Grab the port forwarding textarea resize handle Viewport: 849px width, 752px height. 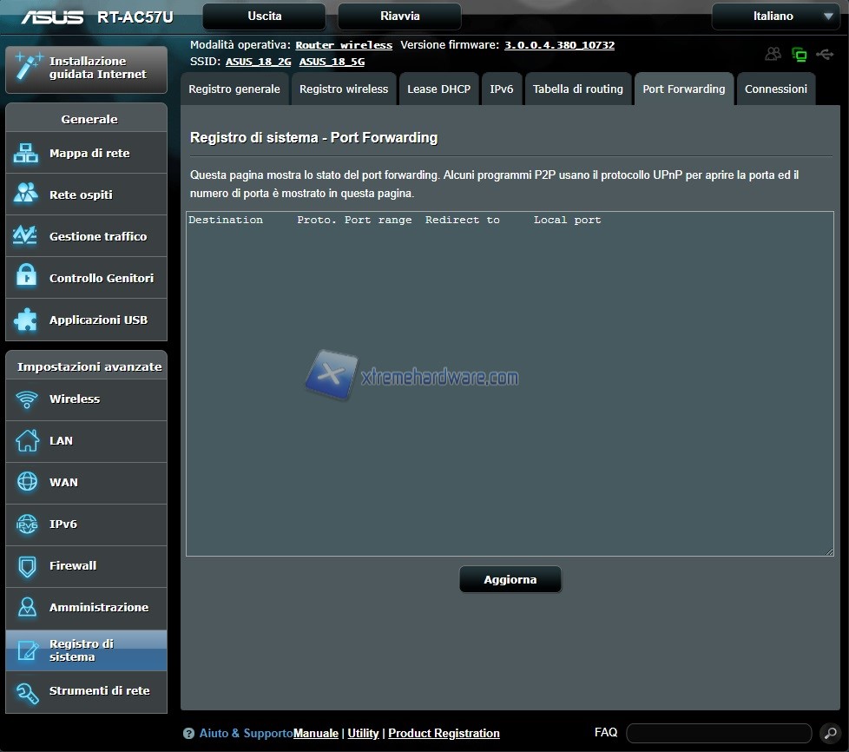click(x=829, y=551)
